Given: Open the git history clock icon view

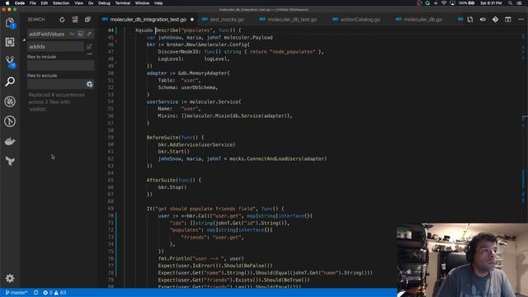Looking at the screenshot, I should (10, 121).
